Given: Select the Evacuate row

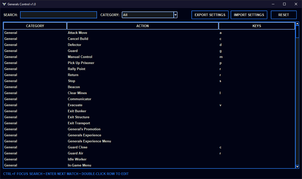Looking at the screenshot, I should point(149,105).
